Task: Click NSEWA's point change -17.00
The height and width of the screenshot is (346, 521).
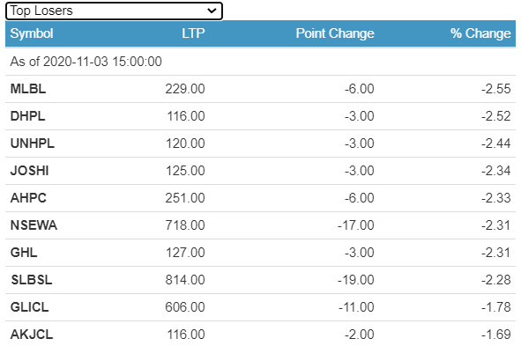Action: coord(356,225)
